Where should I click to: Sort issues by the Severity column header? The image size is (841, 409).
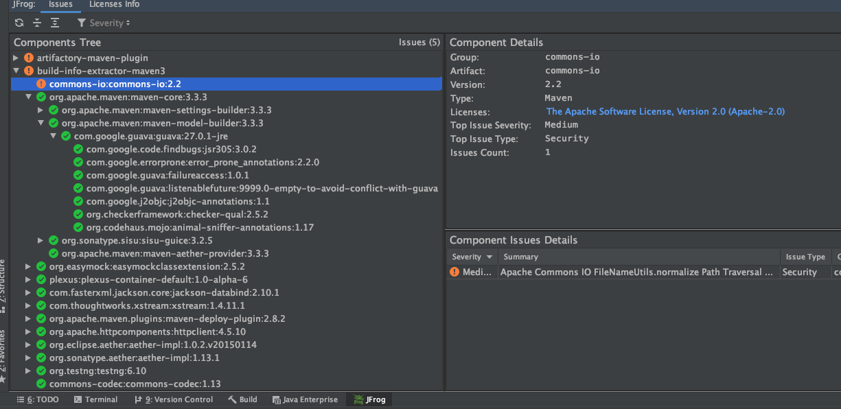(472, 257)
